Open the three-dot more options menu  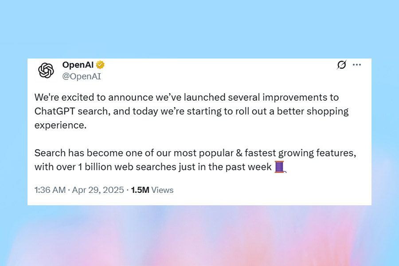357,65
